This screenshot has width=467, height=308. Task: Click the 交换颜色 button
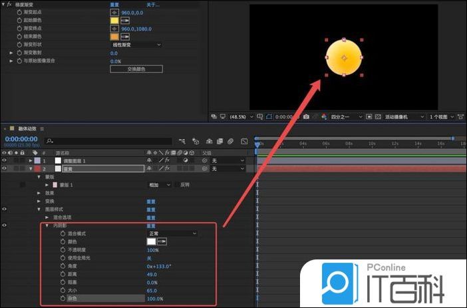coord(136,69)
